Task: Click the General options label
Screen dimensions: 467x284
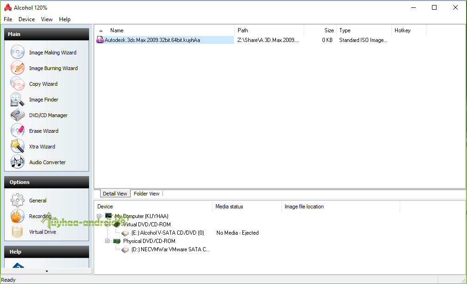Action: (x=38, y=201)
